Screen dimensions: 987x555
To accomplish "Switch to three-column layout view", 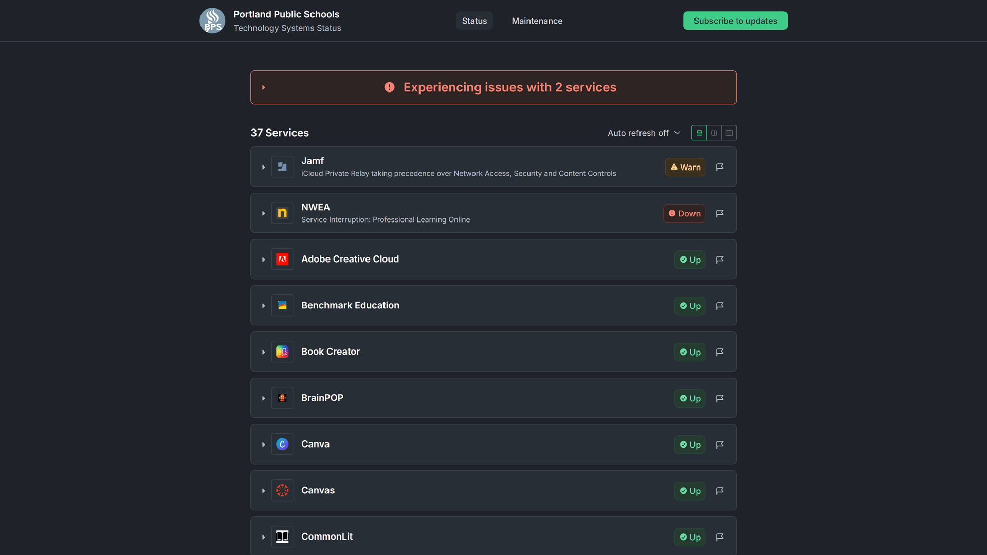I will click(729, 133).
